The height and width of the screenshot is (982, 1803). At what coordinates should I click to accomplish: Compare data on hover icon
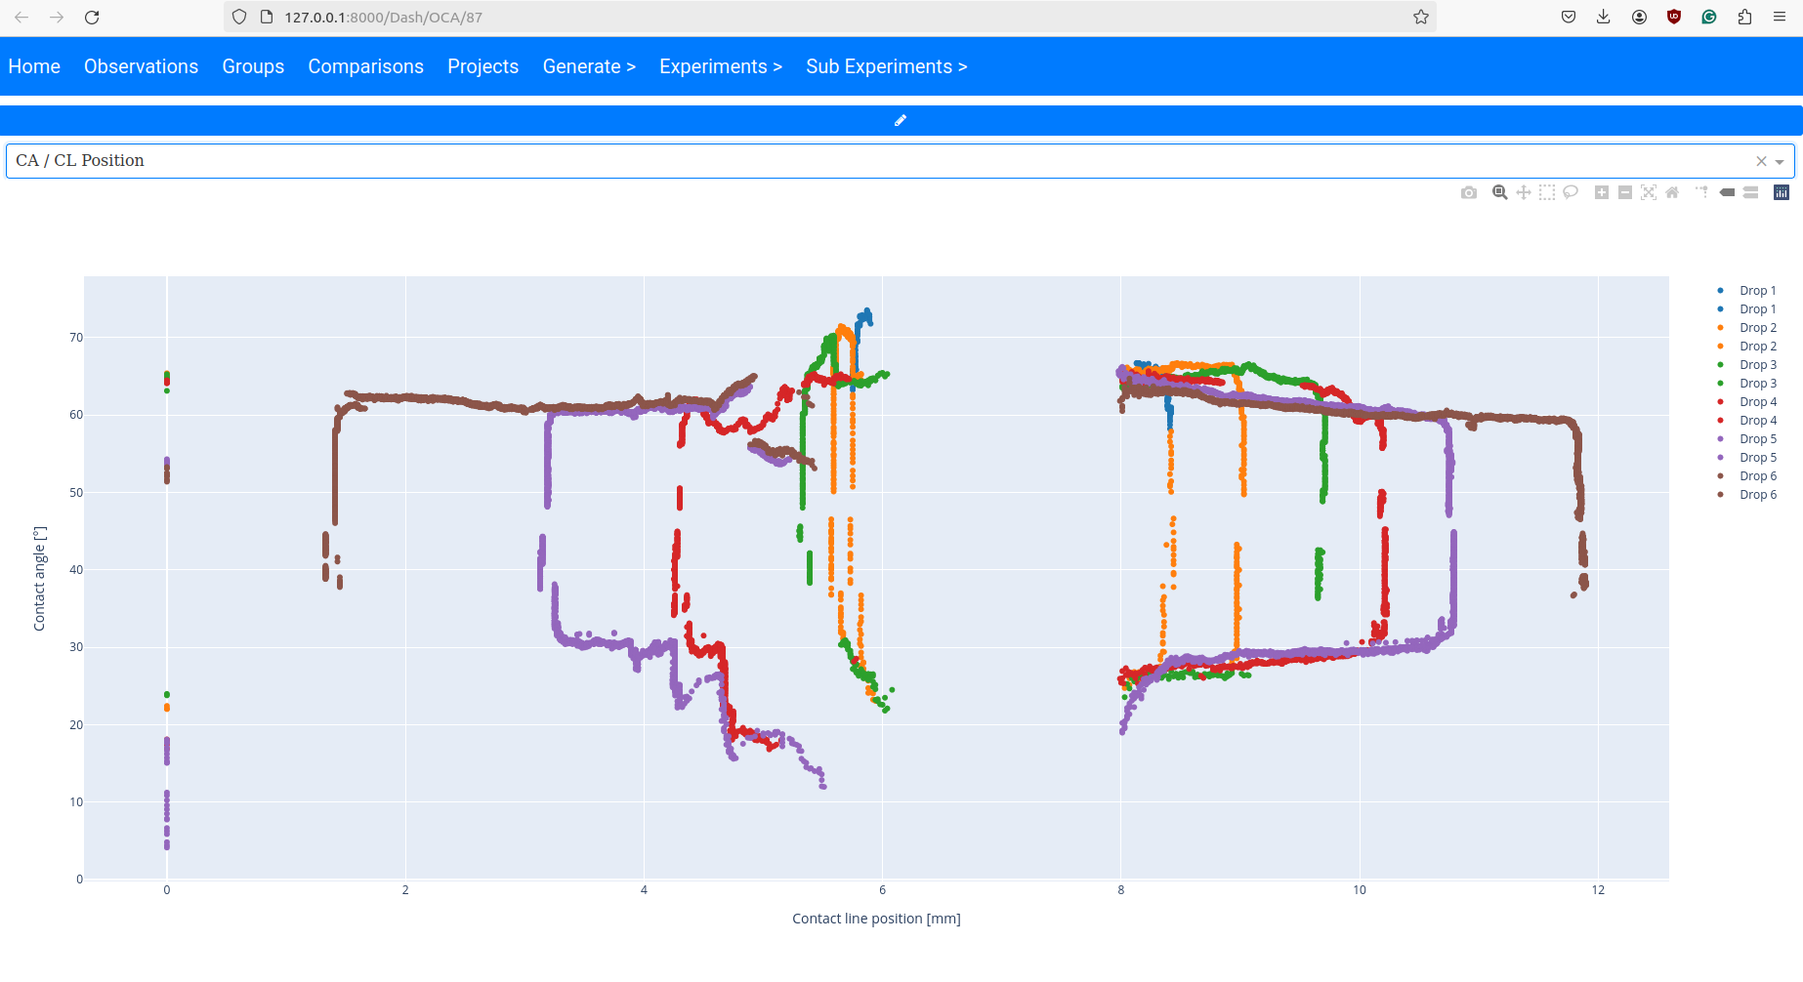(1750, 192)
